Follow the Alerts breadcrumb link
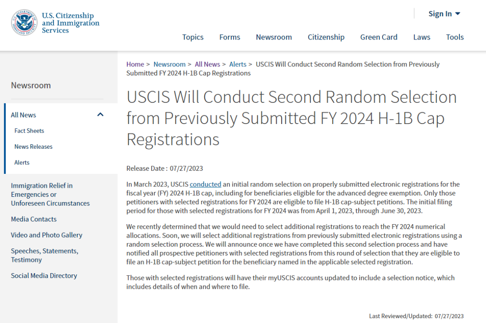486x323 pixels. pyautogui.click(x=238, y=64)
